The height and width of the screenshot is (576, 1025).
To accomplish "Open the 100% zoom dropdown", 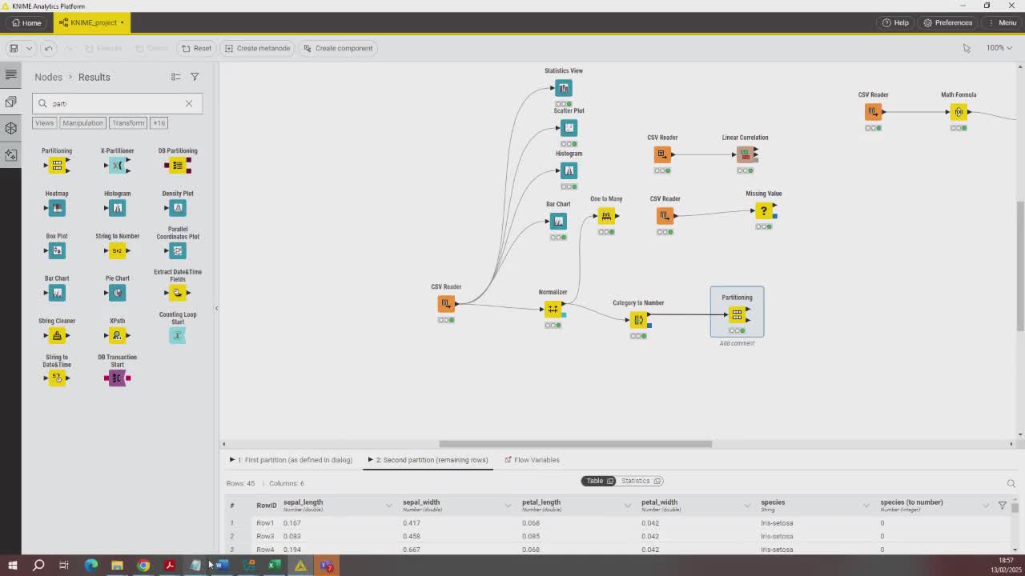I will (x=999, y=48).
